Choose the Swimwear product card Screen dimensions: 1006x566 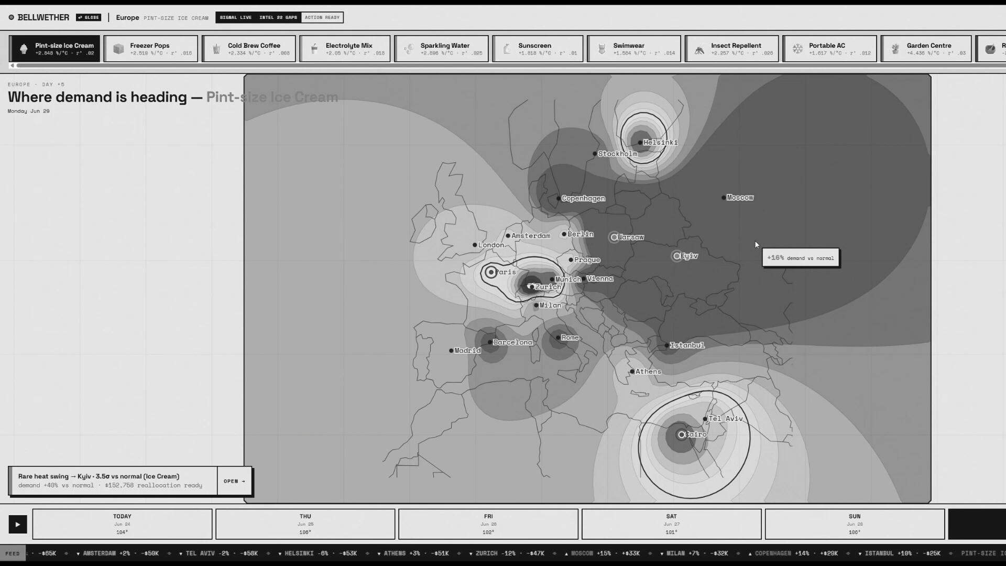634,49
